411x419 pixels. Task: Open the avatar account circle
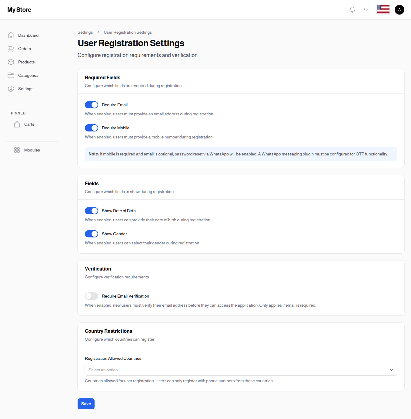399,9
